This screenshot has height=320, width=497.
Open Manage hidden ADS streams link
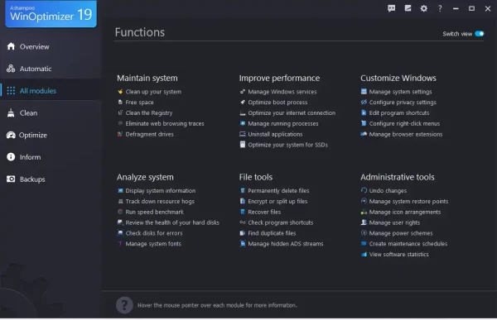click(285, 244)
